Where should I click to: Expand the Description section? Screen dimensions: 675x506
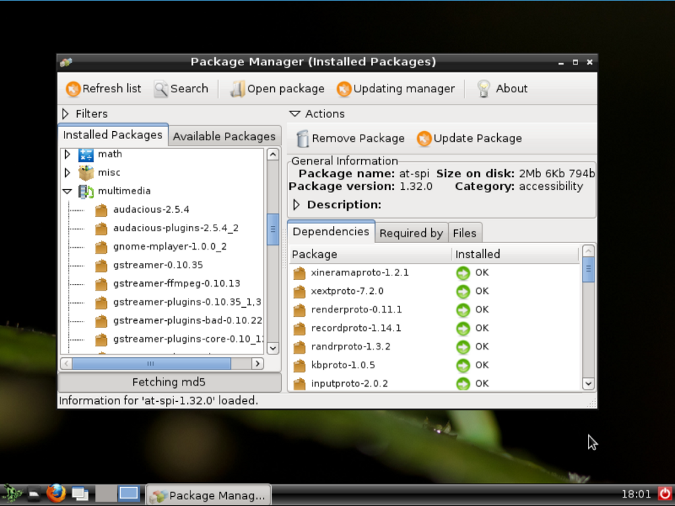coord(296,205)
